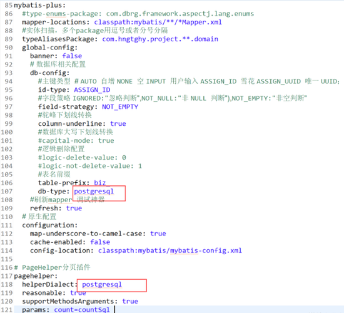The height and width of the screenshot is (313, 344).
Task: Click line number 85 in the gutter
Action: tap(9, 5)
